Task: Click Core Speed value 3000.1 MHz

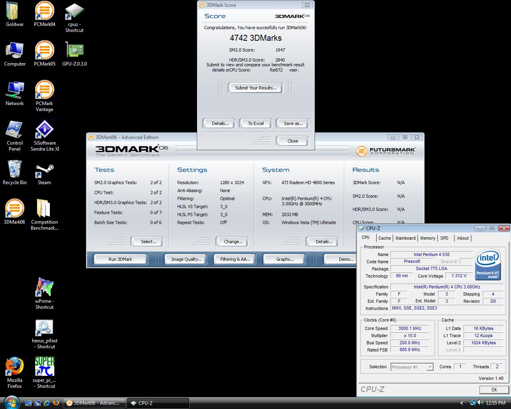Action: click(x=410, y=328)
